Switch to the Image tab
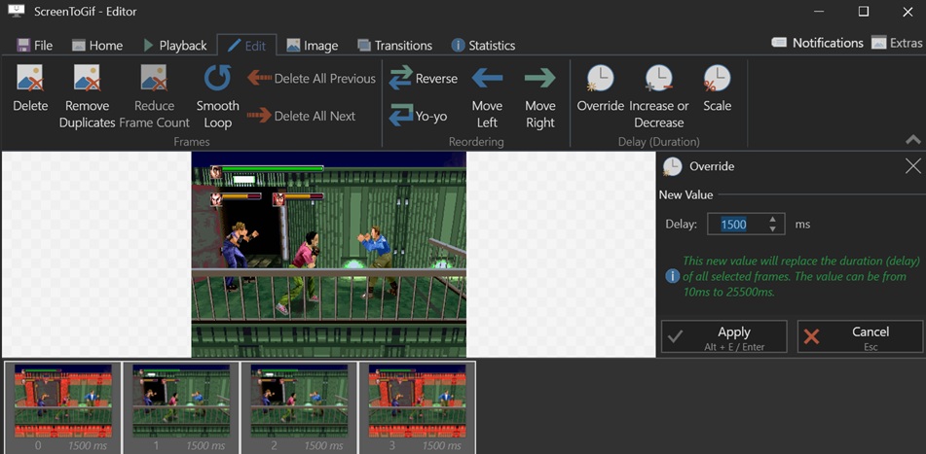The width and height of the screenshot is (926, 454). (x=312, y=46)
